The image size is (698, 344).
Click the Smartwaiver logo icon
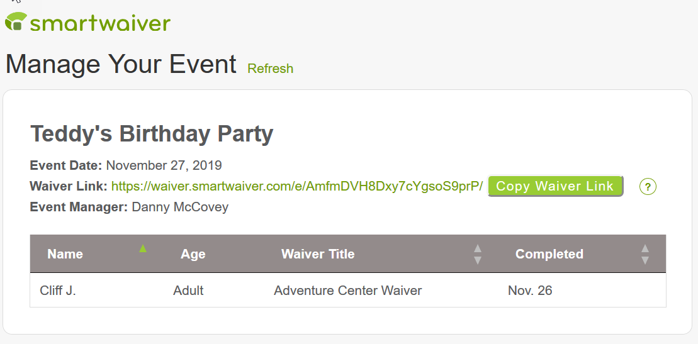pyautogui.click(x=16, y=21)
